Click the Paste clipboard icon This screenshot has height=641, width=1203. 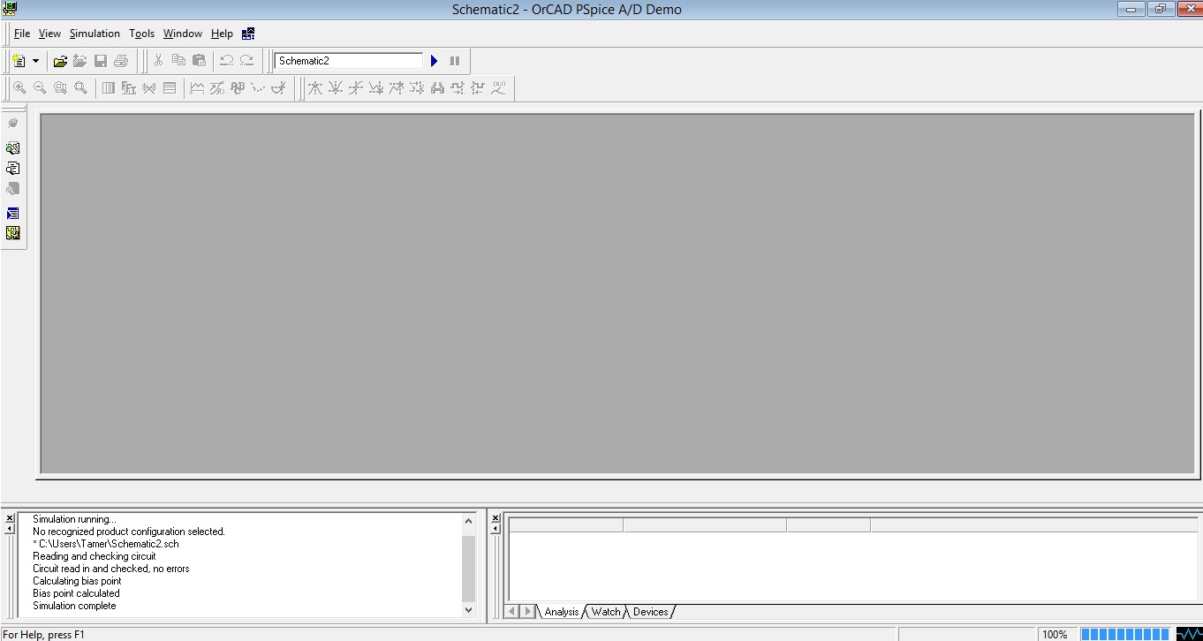[x=199, y=61]
